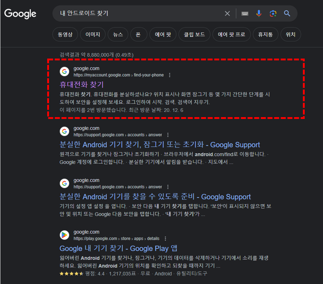Screen dimensions: 323x284
Task: Select the 클립 보드 filter chip
Action: (194, 34)
